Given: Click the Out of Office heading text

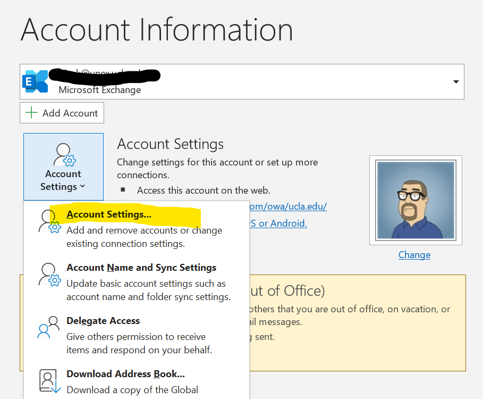Looking at the screenshot, I should coord(287,290).
